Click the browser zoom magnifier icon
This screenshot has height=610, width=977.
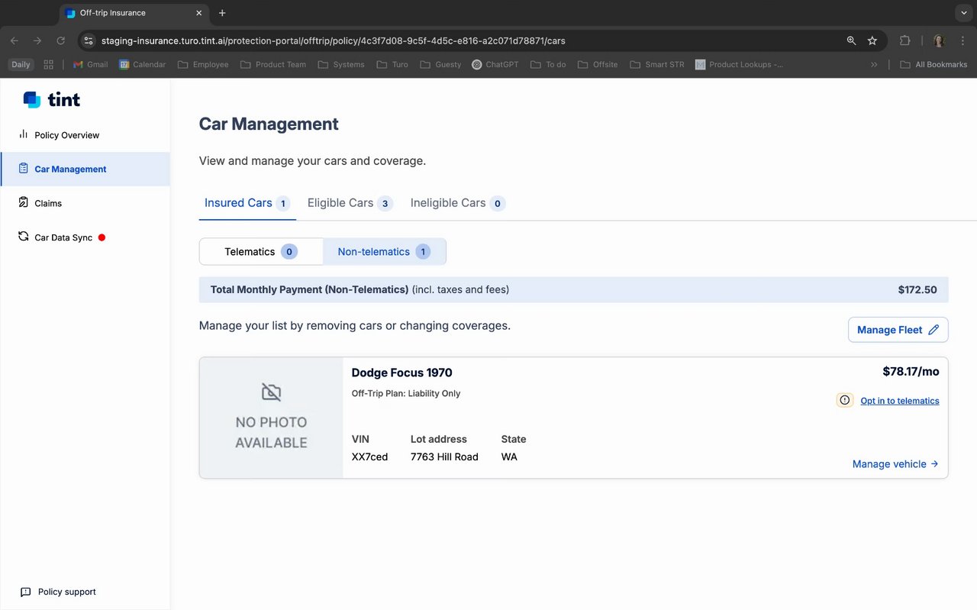(x=851, y=40)
